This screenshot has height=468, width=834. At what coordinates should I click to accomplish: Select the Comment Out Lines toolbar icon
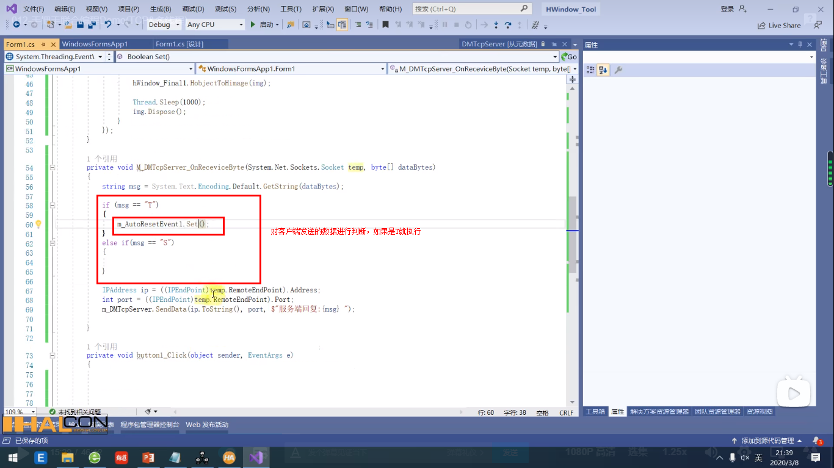357,26
